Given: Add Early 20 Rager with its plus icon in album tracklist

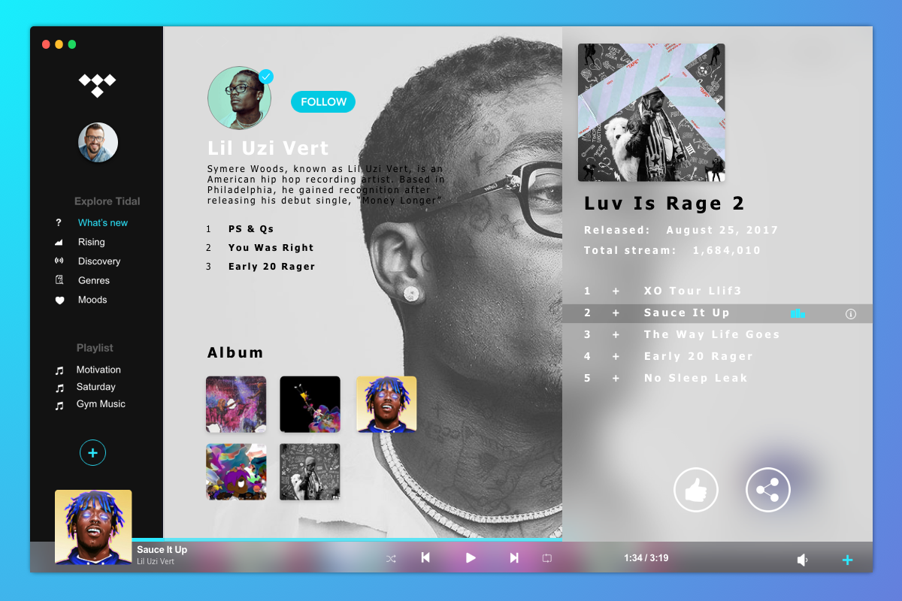Looking at the screenshot, I should [616, 356].
